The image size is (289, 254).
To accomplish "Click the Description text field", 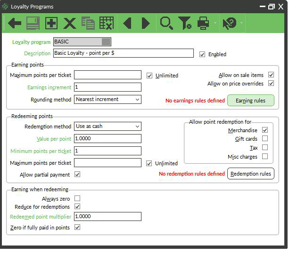I will coord(124,53).
